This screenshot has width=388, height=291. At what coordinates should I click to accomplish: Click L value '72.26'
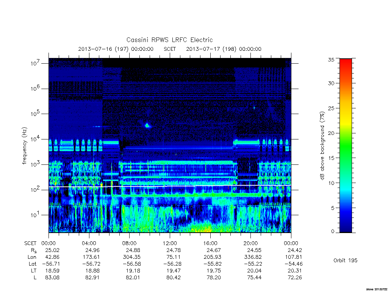coord(295,277)
